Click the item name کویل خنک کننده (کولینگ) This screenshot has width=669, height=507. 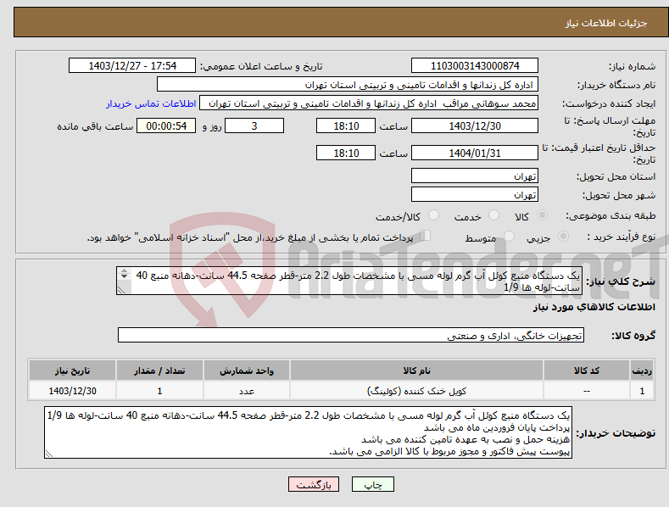coord(416,391)
